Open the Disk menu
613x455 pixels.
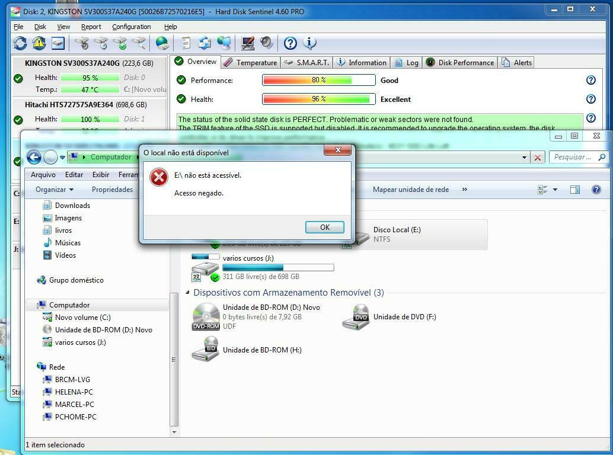(x=40, y=27)
